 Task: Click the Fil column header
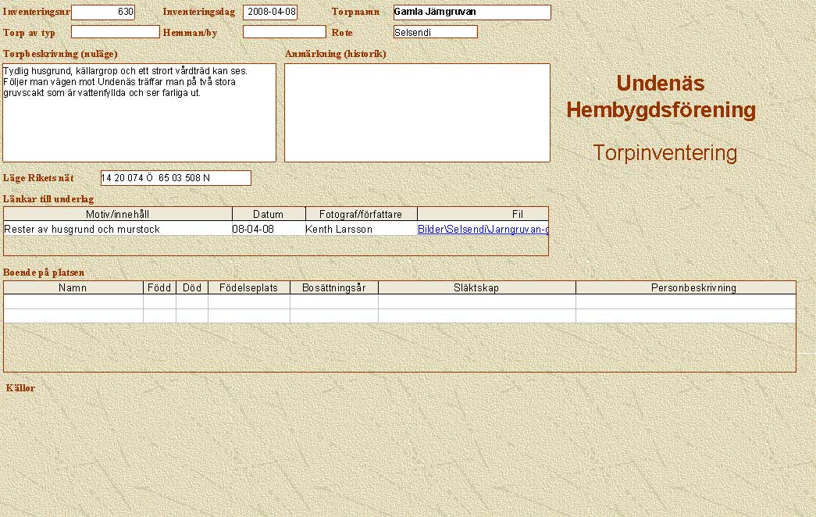[517, 214]
